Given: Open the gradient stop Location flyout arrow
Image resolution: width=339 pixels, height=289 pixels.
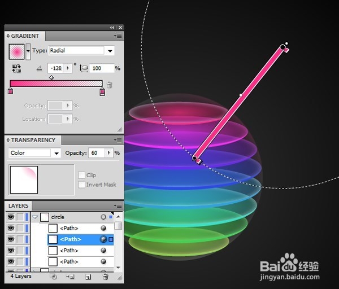Looking at the screenshot, I should 68,119.
